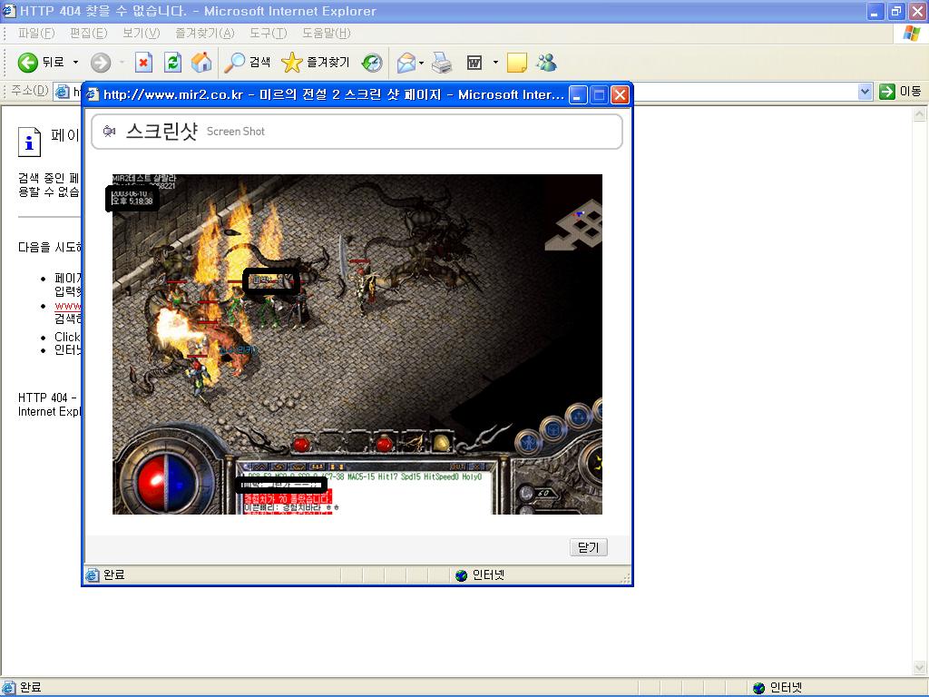Click the main window scrollbar down arrow
The width and height of the screenshot is (929, 697).
[920, 668]
